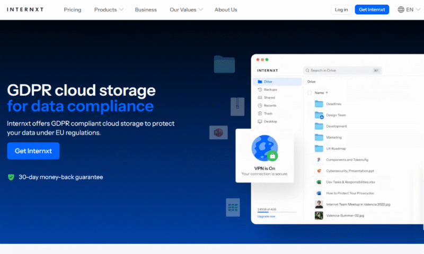Click the Design Team shared folder icon
This screenshot has width=424, height=254.
click(x=319, y=115)
